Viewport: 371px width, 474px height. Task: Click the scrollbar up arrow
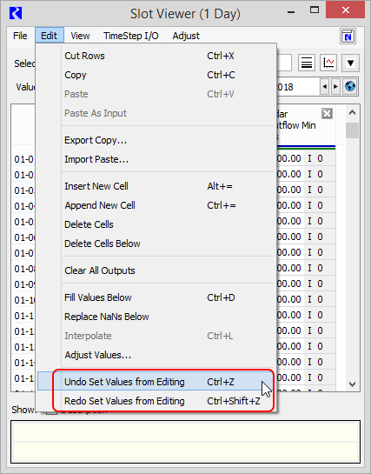coord(352,113)
